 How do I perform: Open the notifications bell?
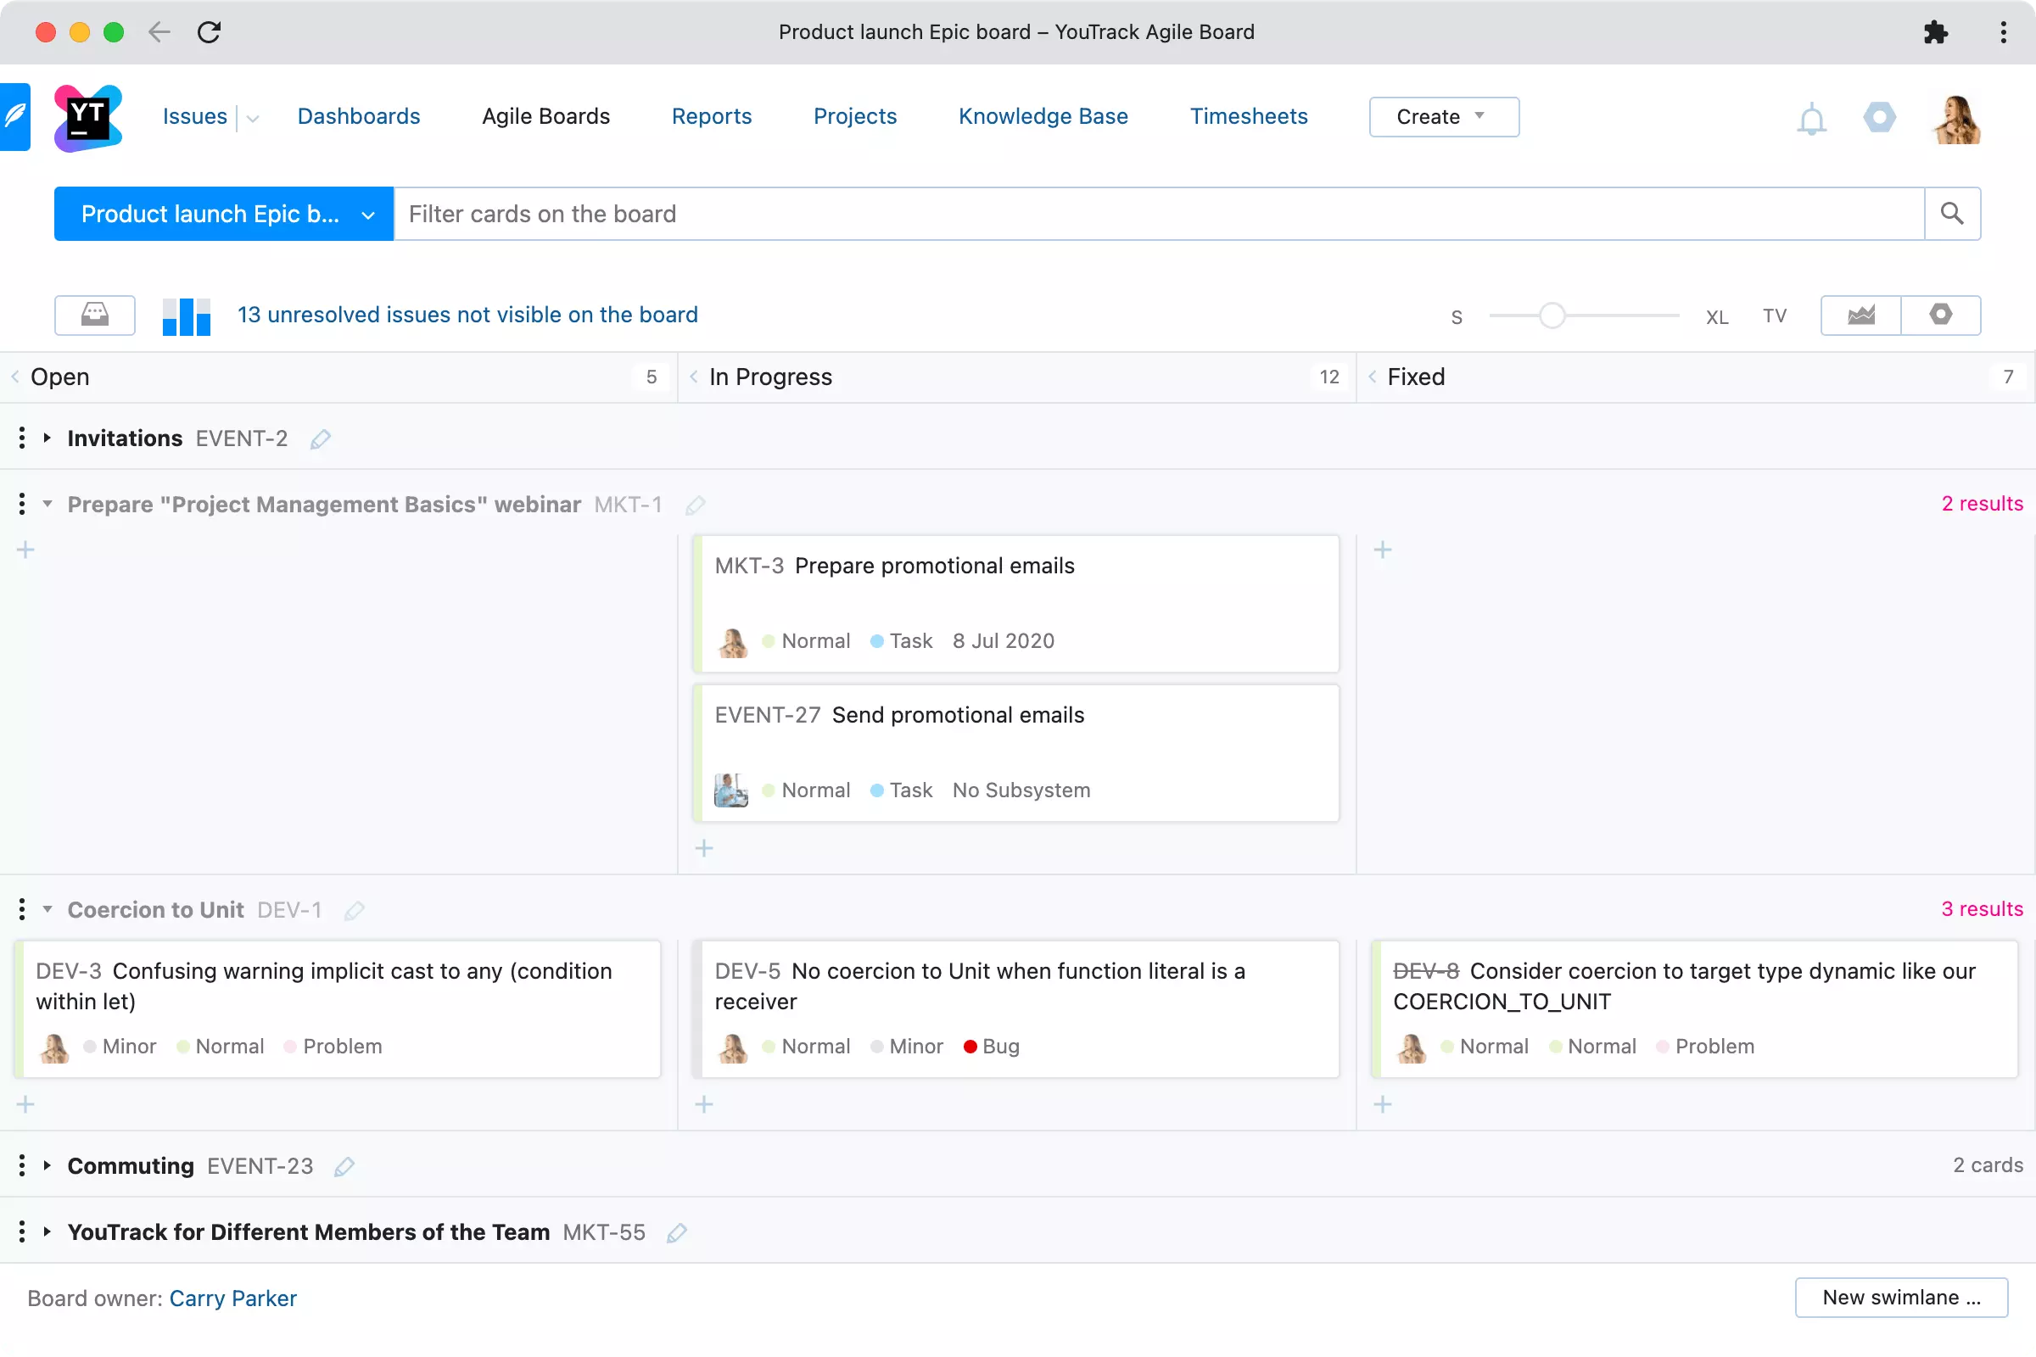point(1811,118)
